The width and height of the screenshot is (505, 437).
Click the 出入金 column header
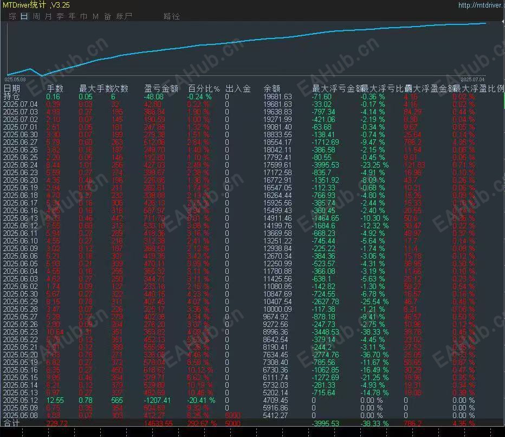pos(238,88)
